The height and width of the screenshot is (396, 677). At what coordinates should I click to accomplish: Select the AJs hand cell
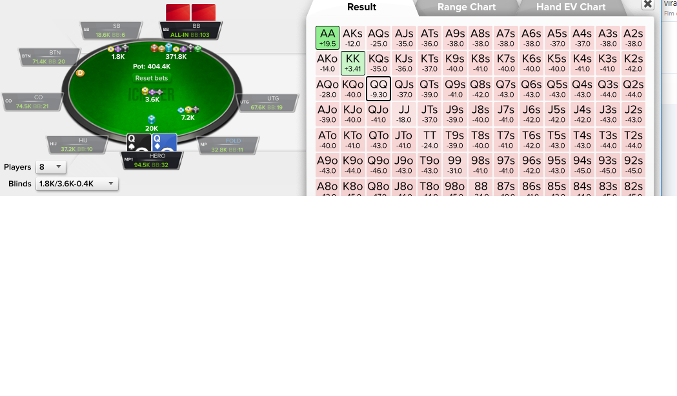[x=404, y=37]
